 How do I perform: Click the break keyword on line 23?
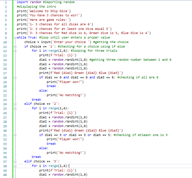36,100
